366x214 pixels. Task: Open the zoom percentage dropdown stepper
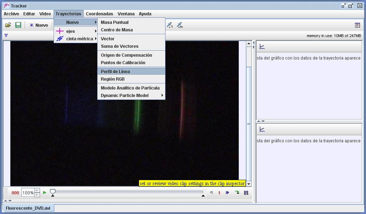click(x=37, y=193)
